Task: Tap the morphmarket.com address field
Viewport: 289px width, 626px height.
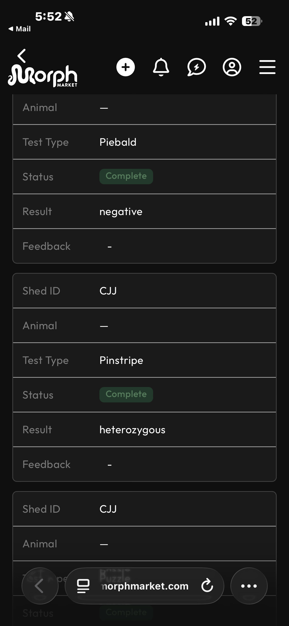Action: 145,586
